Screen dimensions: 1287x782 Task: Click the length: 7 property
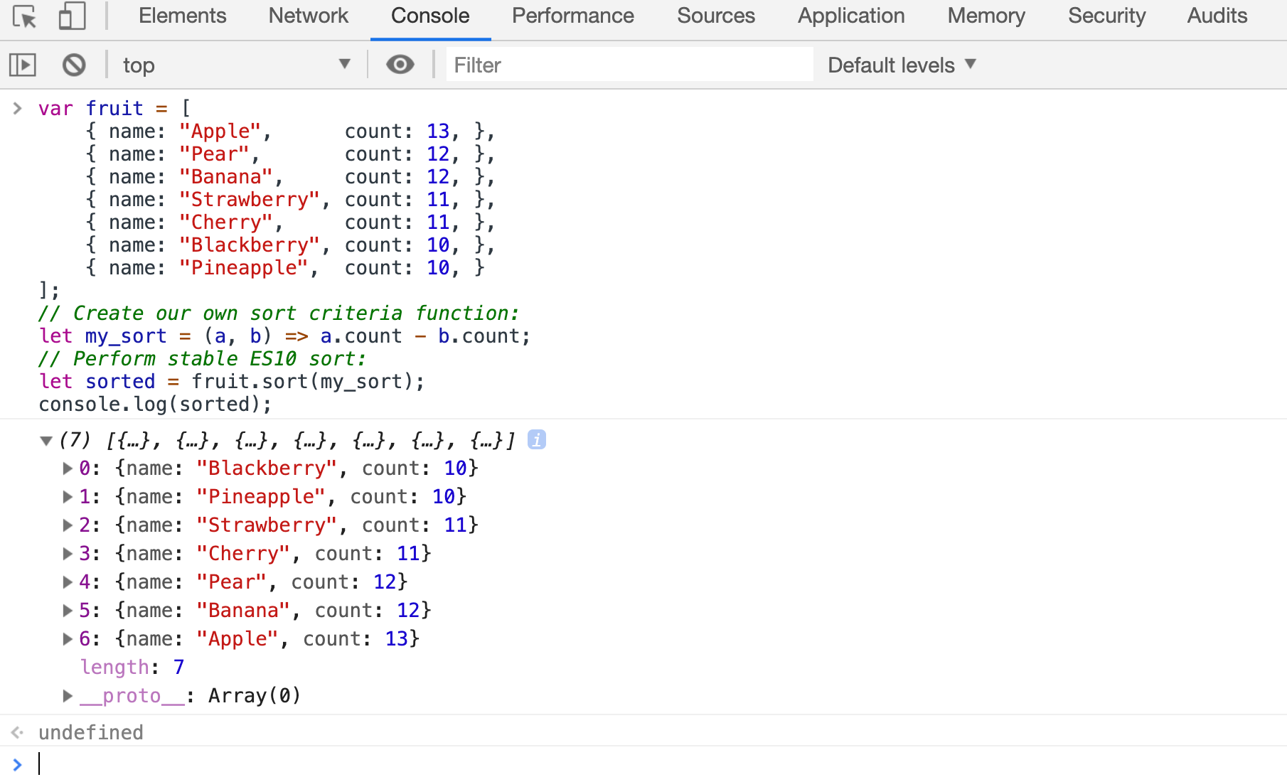132,667
